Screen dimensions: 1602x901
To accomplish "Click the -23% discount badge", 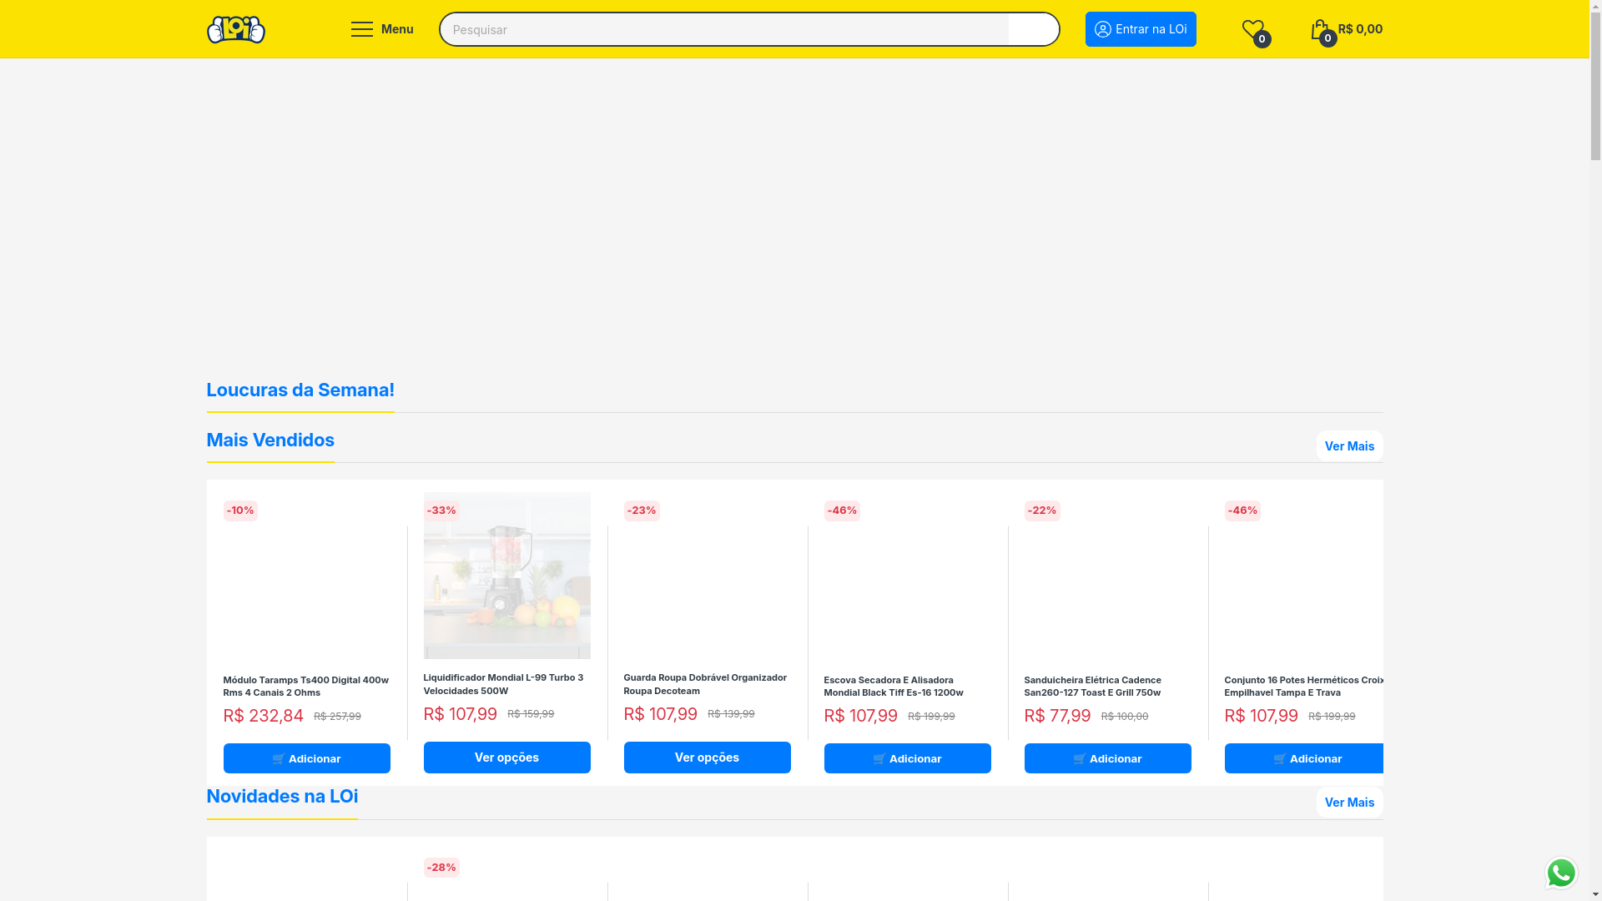I will point(642,511).
